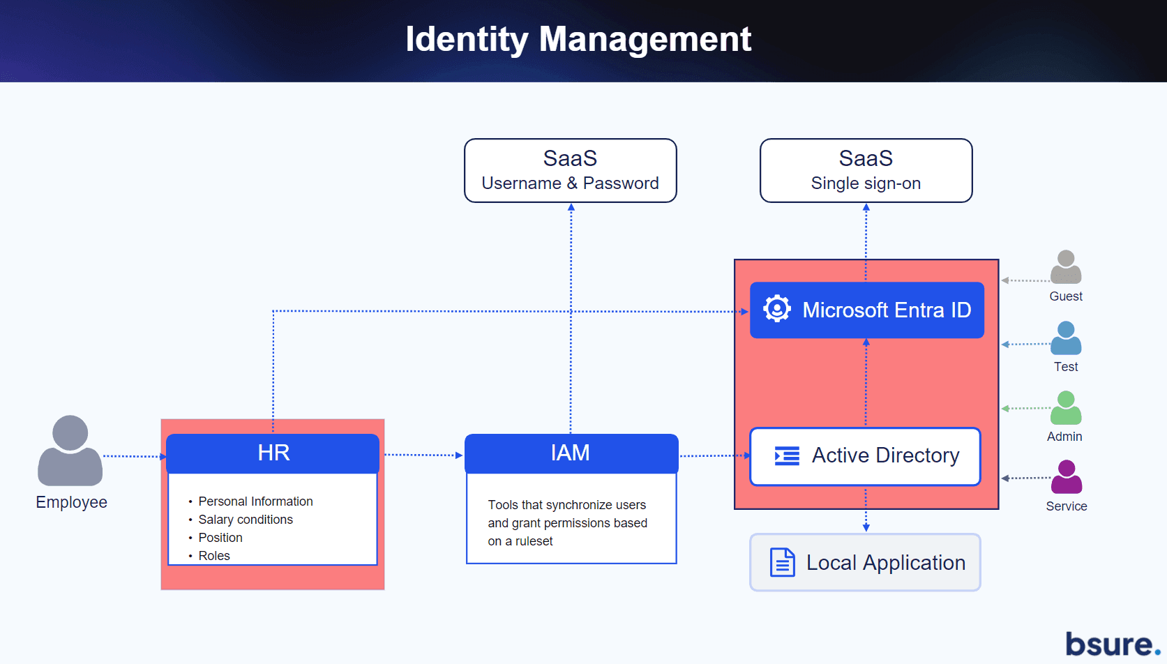This screenshot has width=1167, height=664.
Task: Click the Active Directory box
Action: point(865,456)
